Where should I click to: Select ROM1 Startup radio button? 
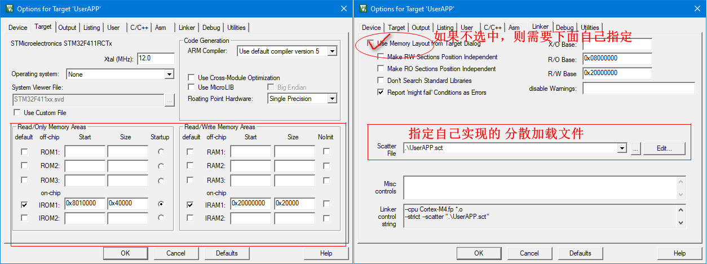pos(161,152)
